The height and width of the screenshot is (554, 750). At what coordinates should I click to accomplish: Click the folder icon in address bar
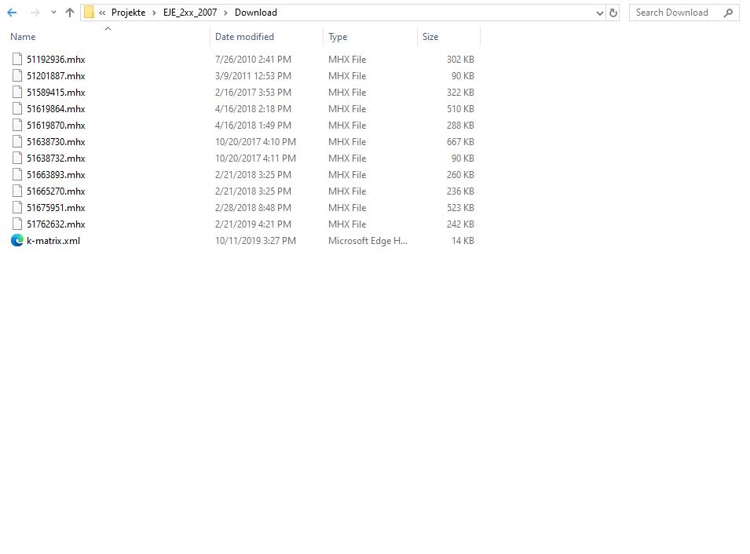coord(89,13)
